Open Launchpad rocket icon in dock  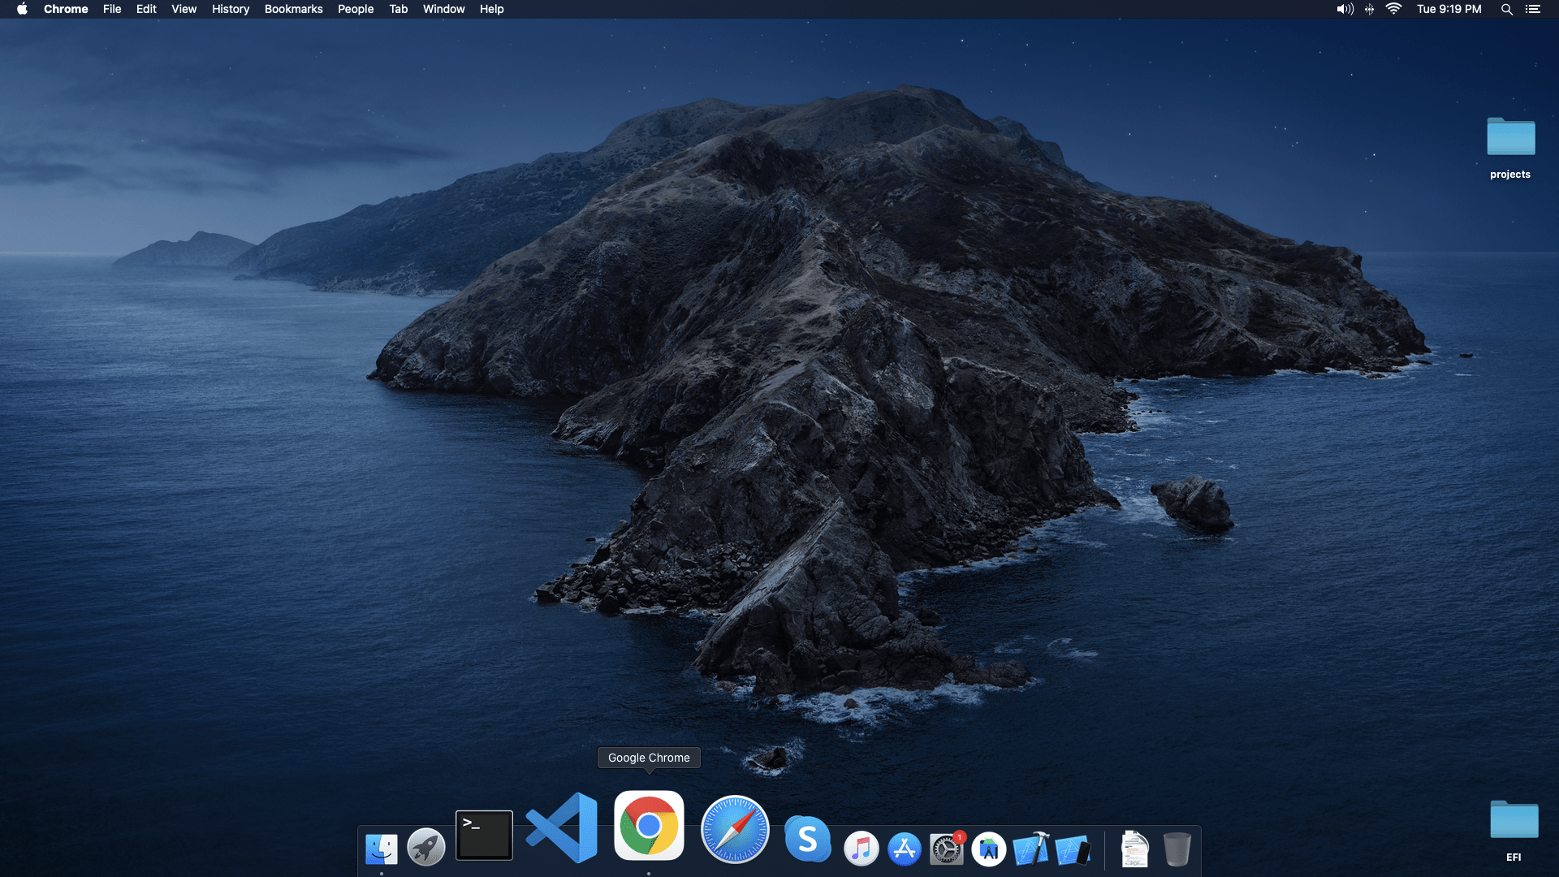[425, 848]
